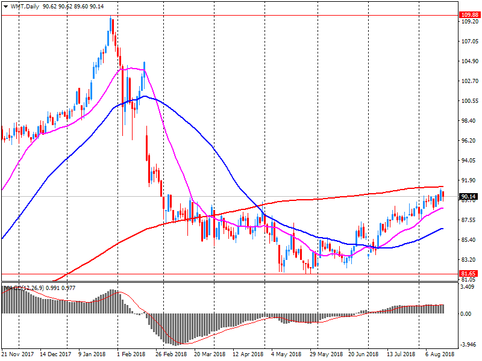Click the 9 Jan 2018 date label
The width and height of the screenshot is (482, 361).
92,354
